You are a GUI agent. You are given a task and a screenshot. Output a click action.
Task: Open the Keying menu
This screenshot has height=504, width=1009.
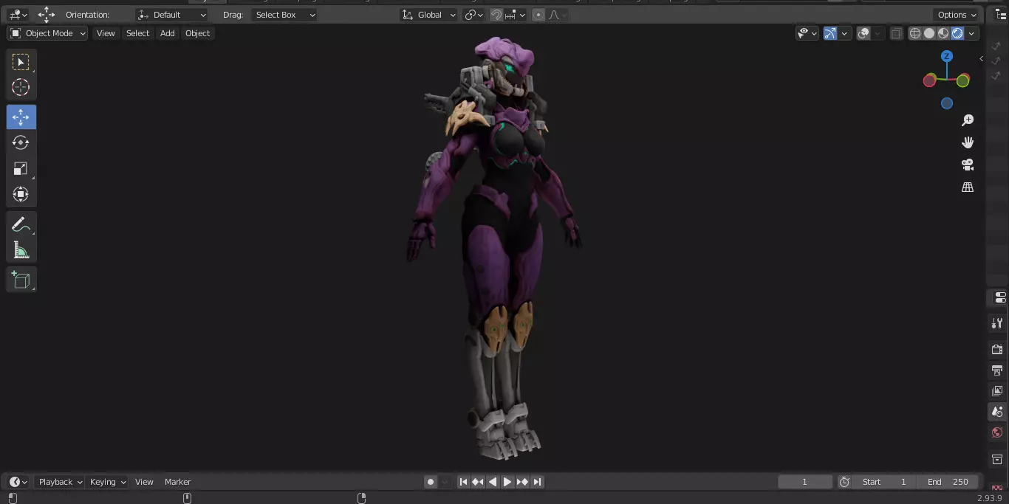pyautogui.click(x=106, y=482)
